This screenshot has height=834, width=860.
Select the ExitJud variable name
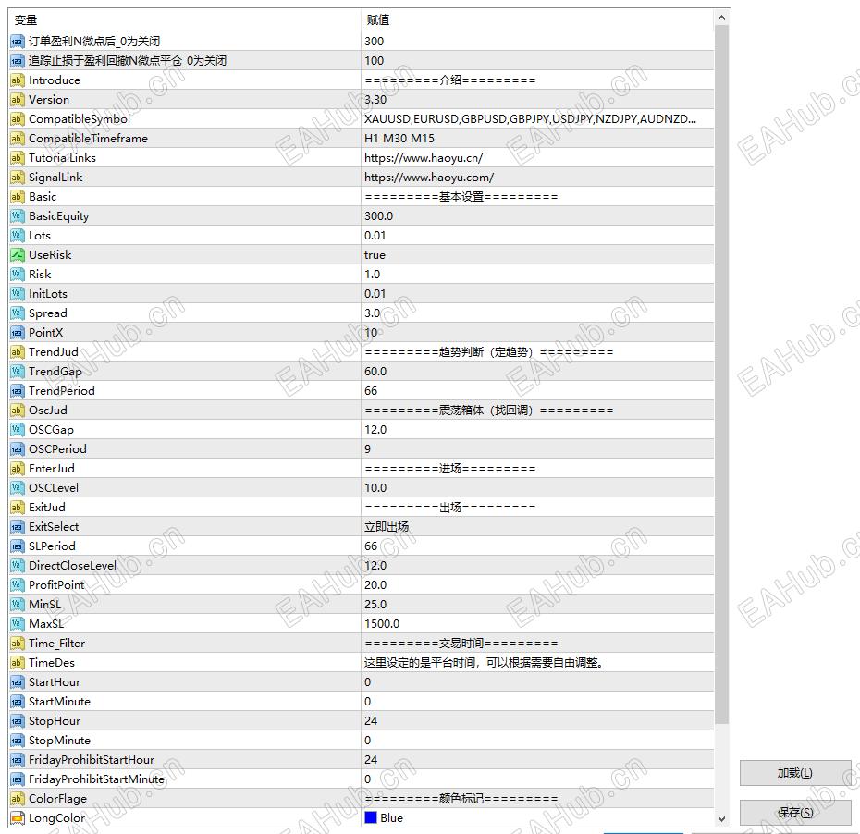[x=46, y=508]
